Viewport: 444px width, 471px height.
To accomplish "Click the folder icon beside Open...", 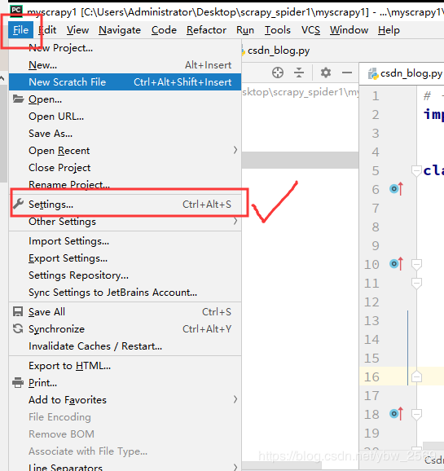I will tap(18, 99).
